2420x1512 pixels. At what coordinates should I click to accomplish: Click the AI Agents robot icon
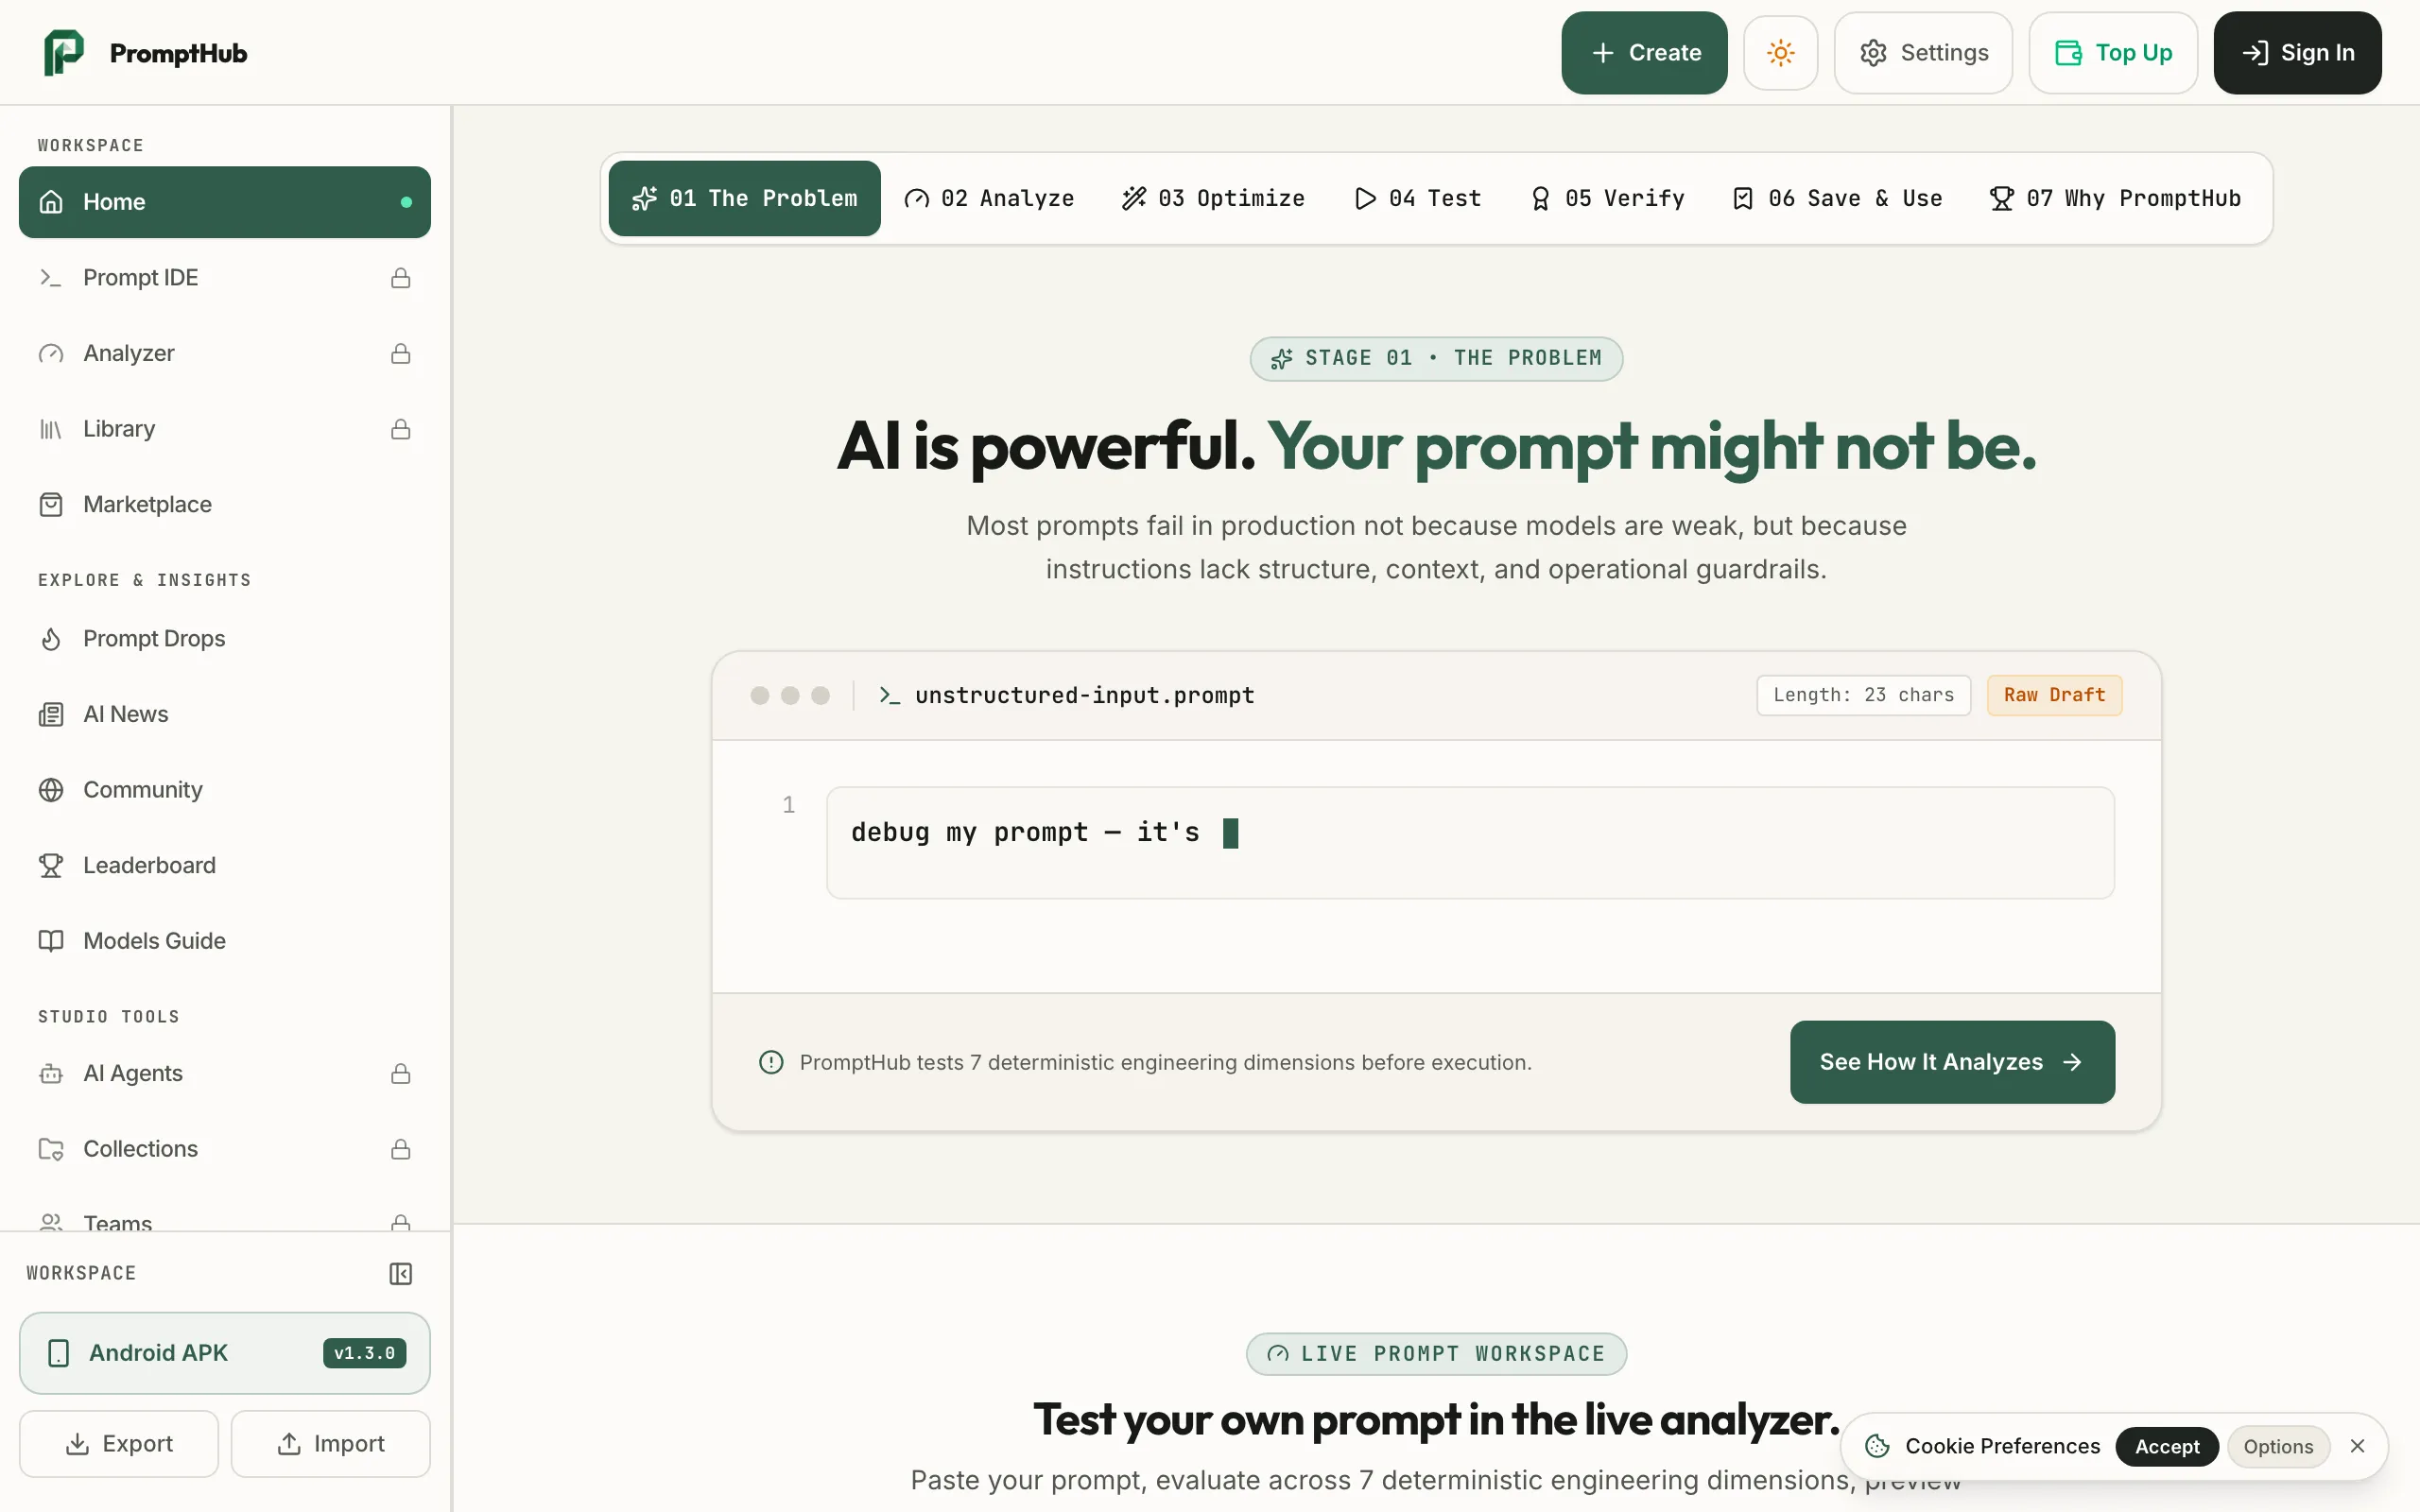coord(51,1073)
